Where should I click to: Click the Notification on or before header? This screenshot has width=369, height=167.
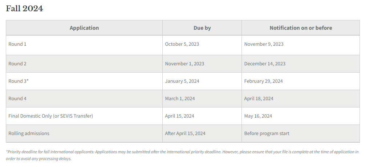click(x=301, y=28)
